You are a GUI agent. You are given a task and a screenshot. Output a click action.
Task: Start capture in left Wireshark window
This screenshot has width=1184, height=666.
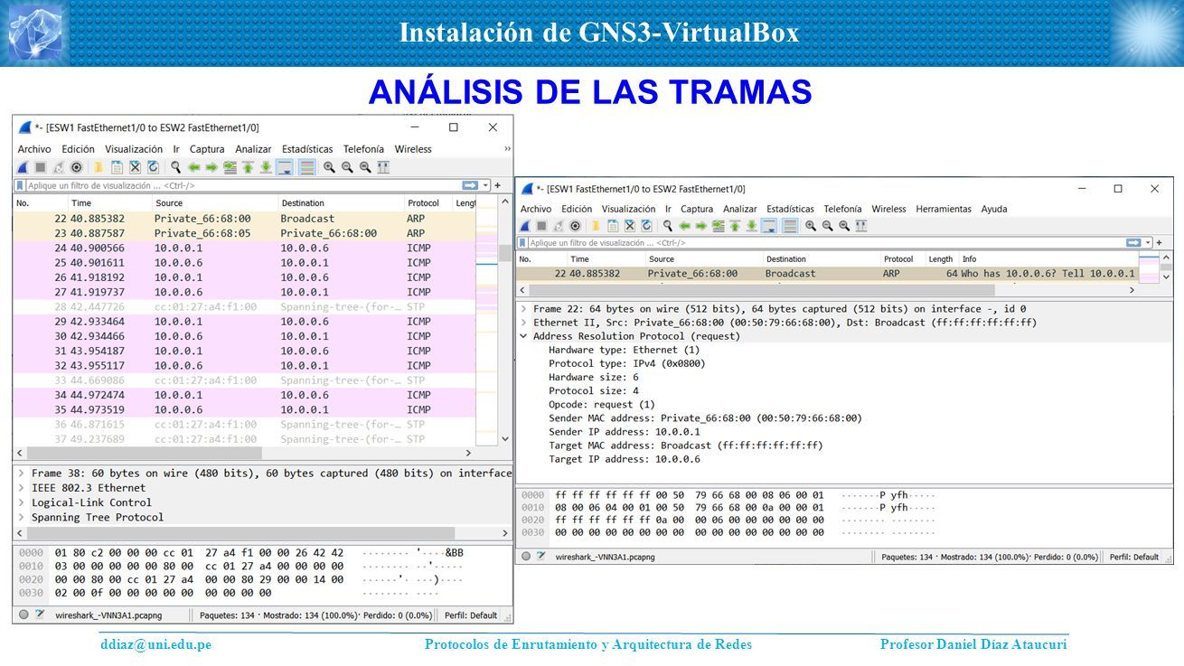23,167
